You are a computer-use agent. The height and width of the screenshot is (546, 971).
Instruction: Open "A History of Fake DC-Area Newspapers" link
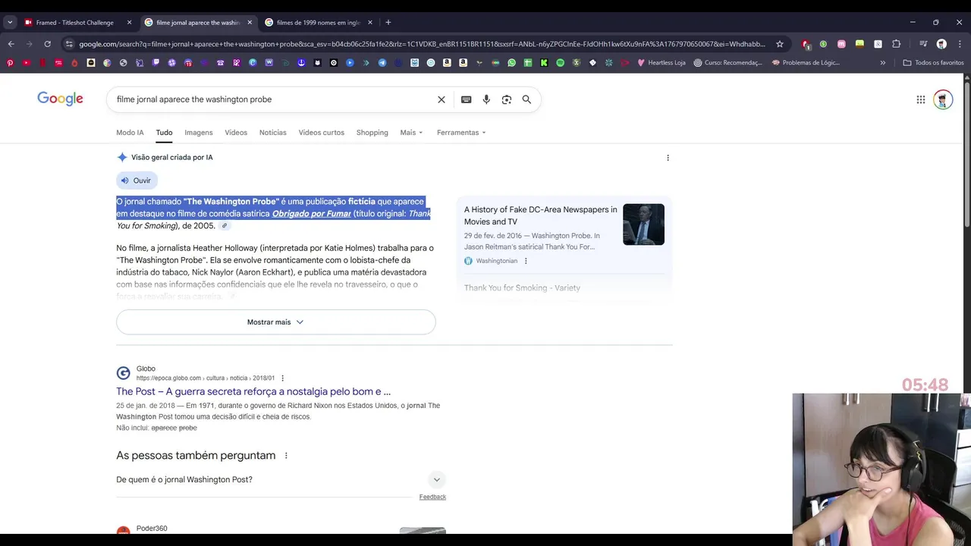[x=541, y=215]
